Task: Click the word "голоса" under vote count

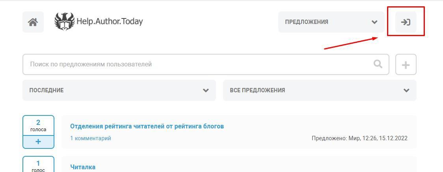Action: click(38, 130)
